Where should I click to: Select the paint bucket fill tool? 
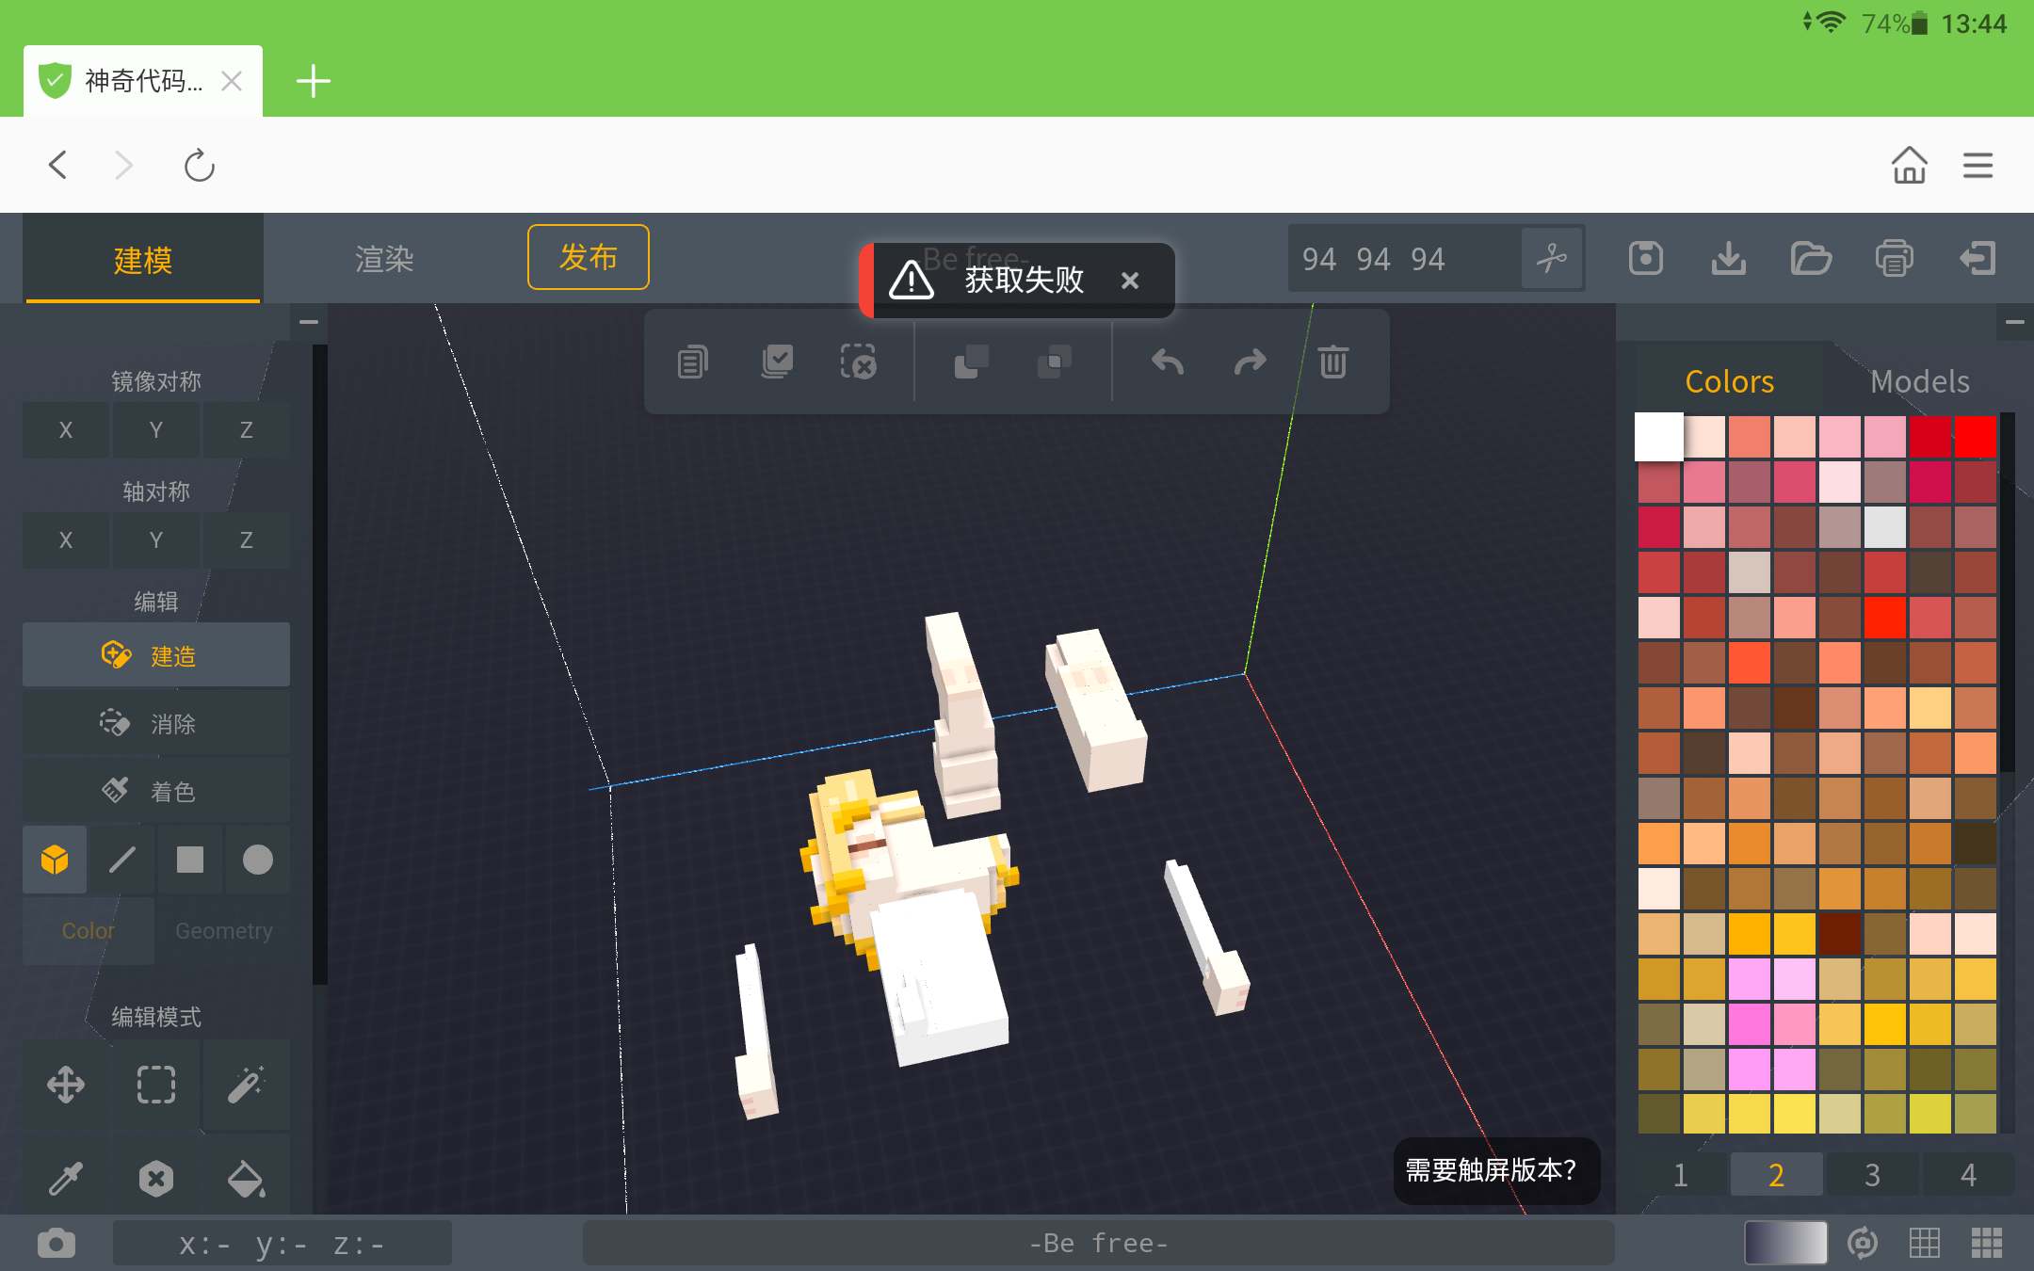247,1177
